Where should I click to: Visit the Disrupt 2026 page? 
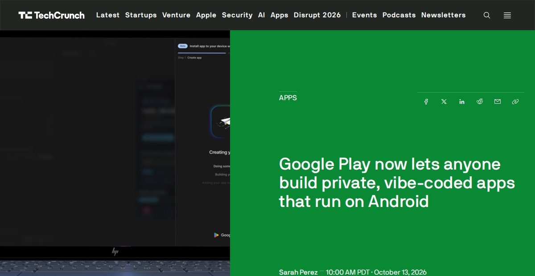coord(317,15)
